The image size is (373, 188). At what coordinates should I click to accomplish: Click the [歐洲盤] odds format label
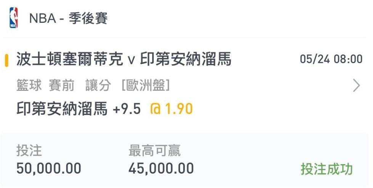click(x=146, y=85)
